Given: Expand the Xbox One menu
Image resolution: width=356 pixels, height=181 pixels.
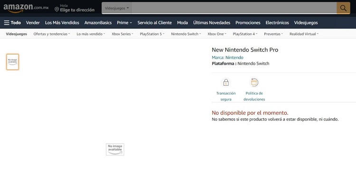Looking at the screenshot, I should tap(217, 34).
